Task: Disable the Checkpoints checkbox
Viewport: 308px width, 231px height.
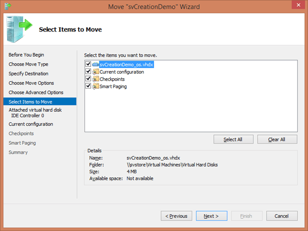Action: (x=88, y=79)
